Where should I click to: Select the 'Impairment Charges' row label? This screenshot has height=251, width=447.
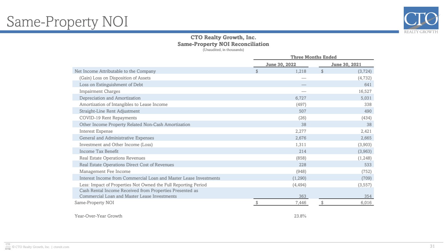100,91
